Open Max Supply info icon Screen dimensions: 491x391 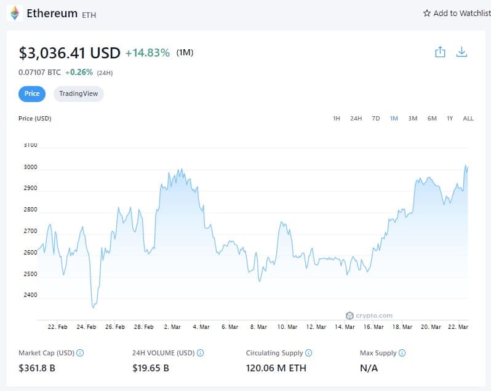point(402,353)
